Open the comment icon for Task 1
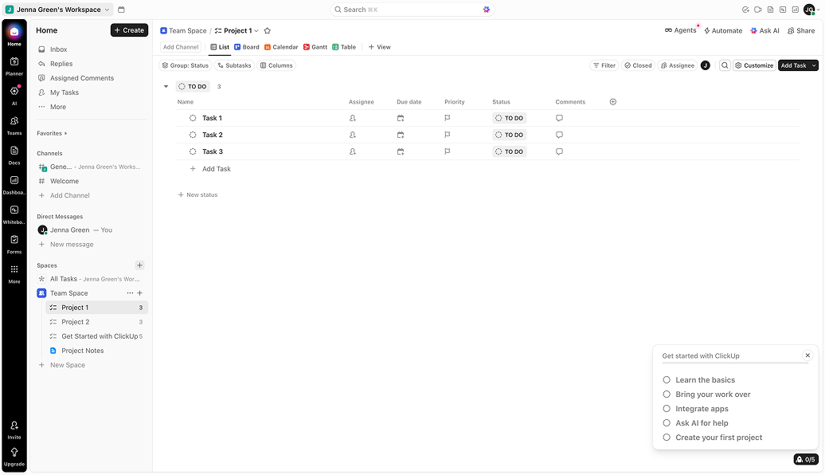Viewport: 825px width, 475px height. (559, 118)
